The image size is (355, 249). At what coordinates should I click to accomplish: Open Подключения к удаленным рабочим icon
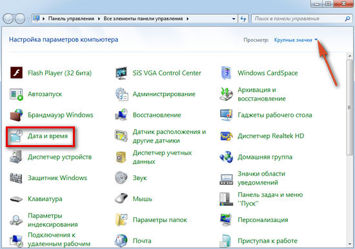point(16,241)
